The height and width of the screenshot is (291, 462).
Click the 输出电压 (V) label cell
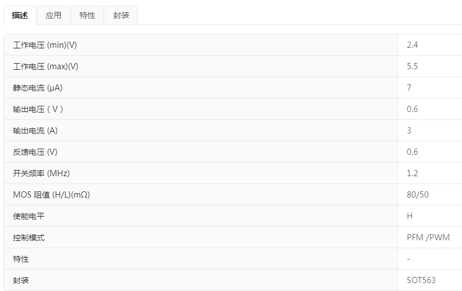click(38, 109)
